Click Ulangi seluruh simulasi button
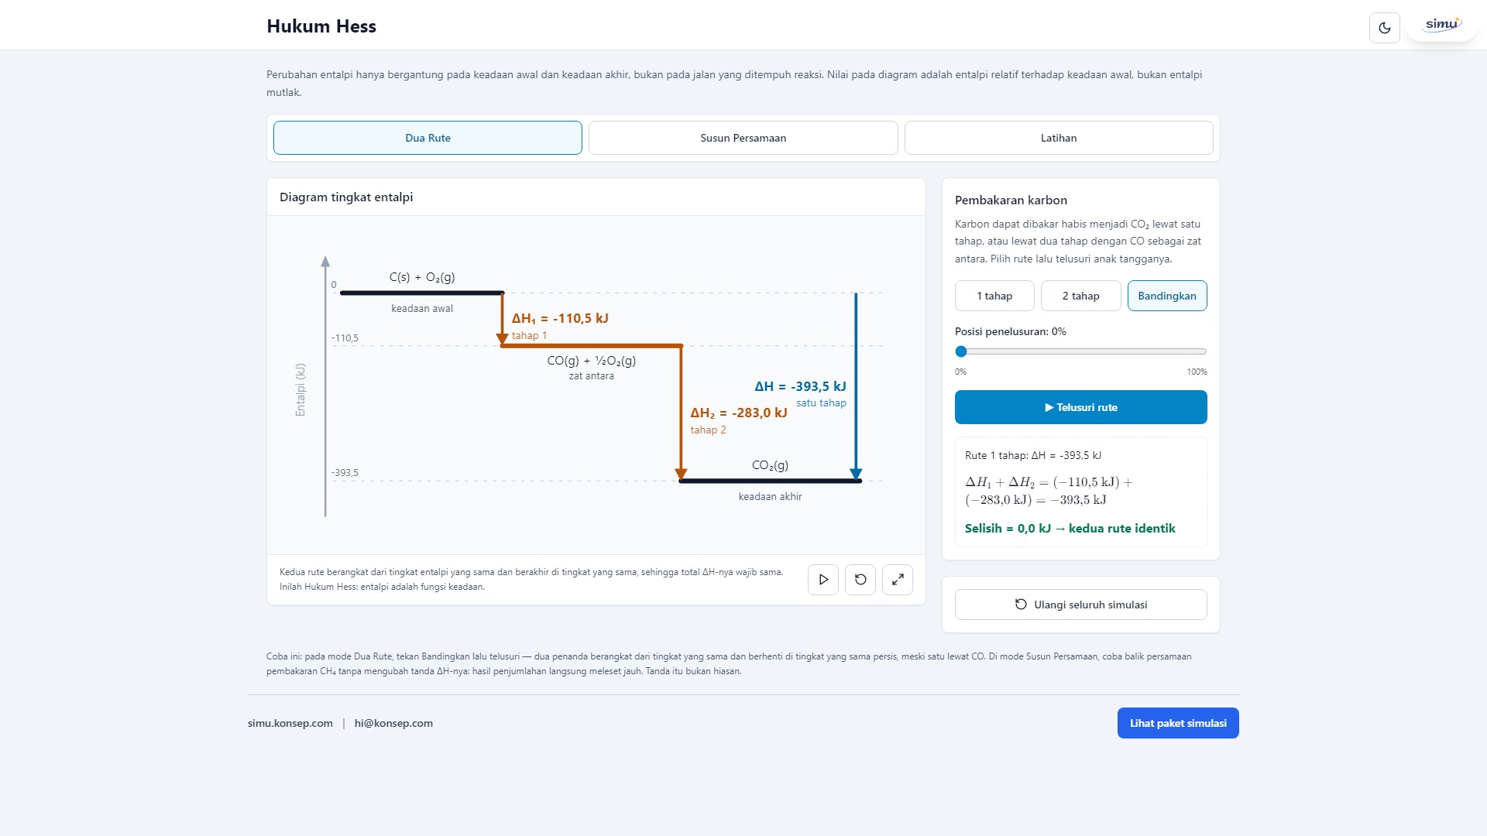This screenshot has height=836, width=1487. pyautogui.click(x=1080, y=605)
